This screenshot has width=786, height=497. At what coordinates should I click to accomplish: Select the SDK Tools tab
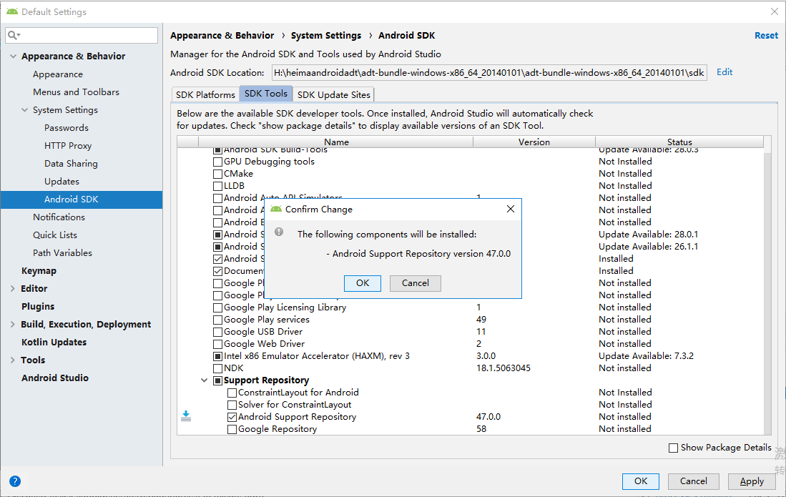tap(265, 93)
